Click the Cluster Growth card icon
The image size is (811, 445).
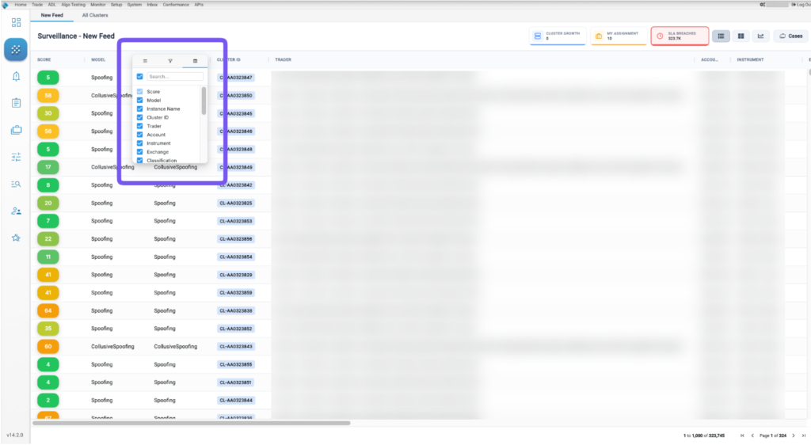538,36
